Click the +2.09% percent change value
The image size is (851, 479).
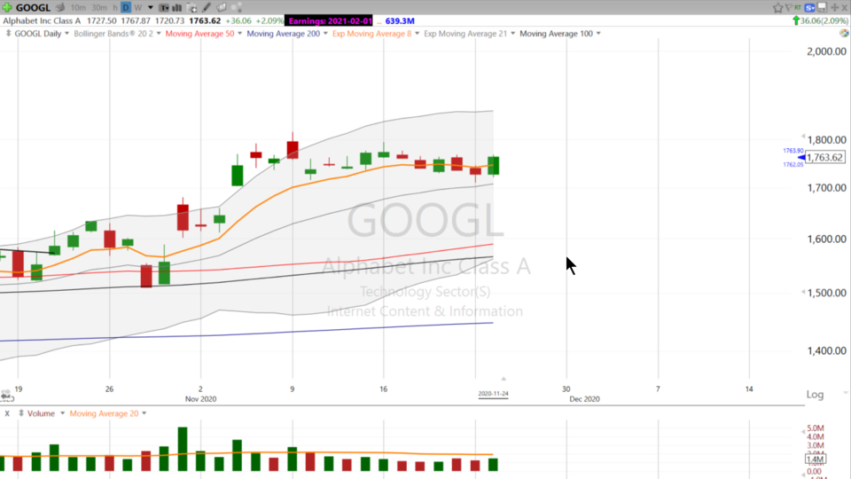click(x=269, y=20)
